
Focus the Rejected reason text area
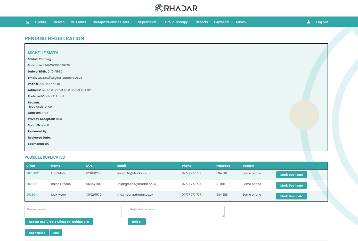click(x=176, y=211)
